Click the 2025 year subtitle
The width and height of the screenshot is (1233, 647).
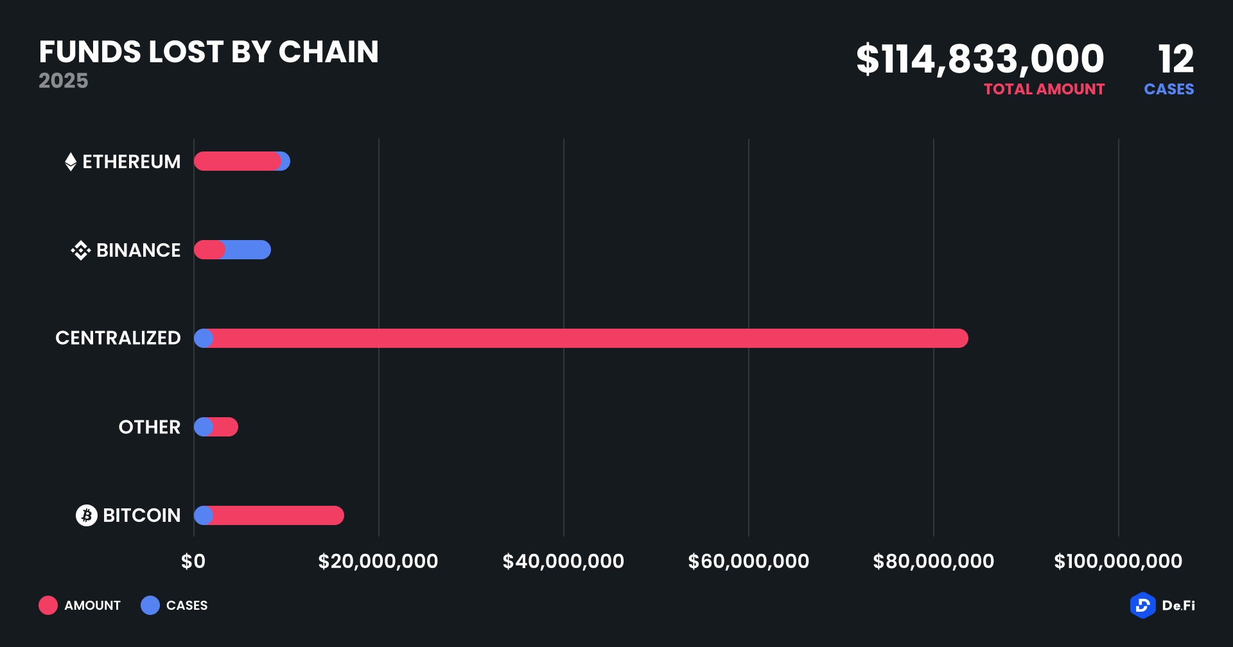63,81
